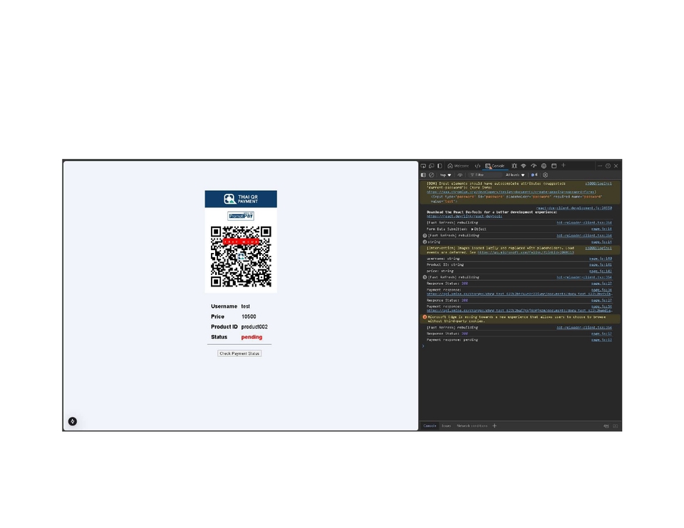Viewport: 684px width, 528px height.
Task: Click the plus icon in the bottom drawer bar
Action: click(x=494, y=426)
